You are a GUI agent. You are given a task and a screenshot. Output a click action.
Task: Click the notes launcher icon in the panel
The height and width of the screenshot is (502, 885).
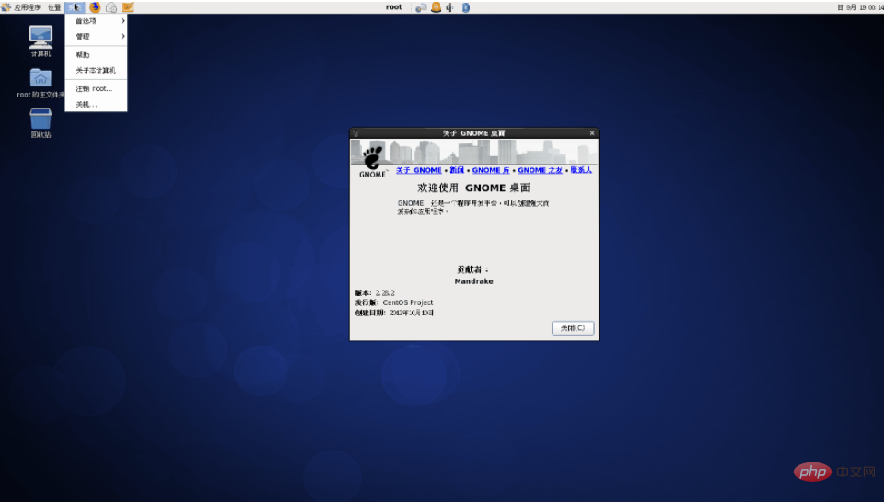128,7
